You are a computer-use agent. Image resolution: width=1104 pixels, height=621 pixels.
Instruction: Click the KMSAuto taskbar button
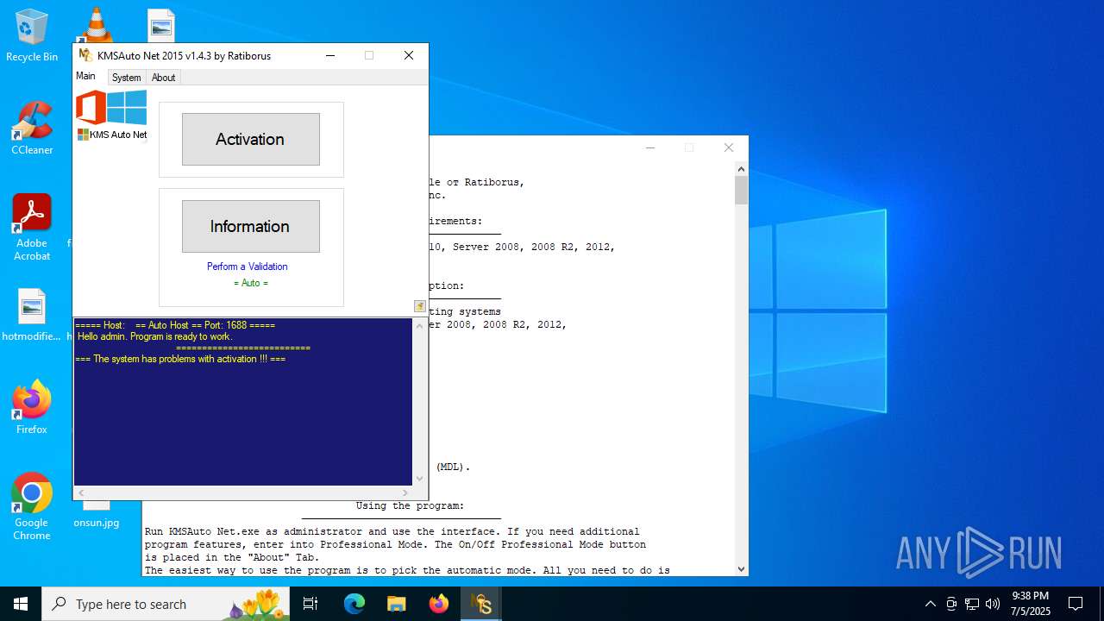coord(481,604)
